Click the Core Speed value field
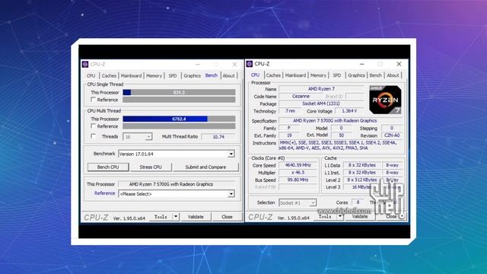The image size is (487, 274). point(298,165)
